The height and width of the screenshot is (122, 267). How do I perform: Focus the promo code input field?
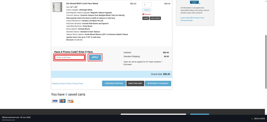70,57
